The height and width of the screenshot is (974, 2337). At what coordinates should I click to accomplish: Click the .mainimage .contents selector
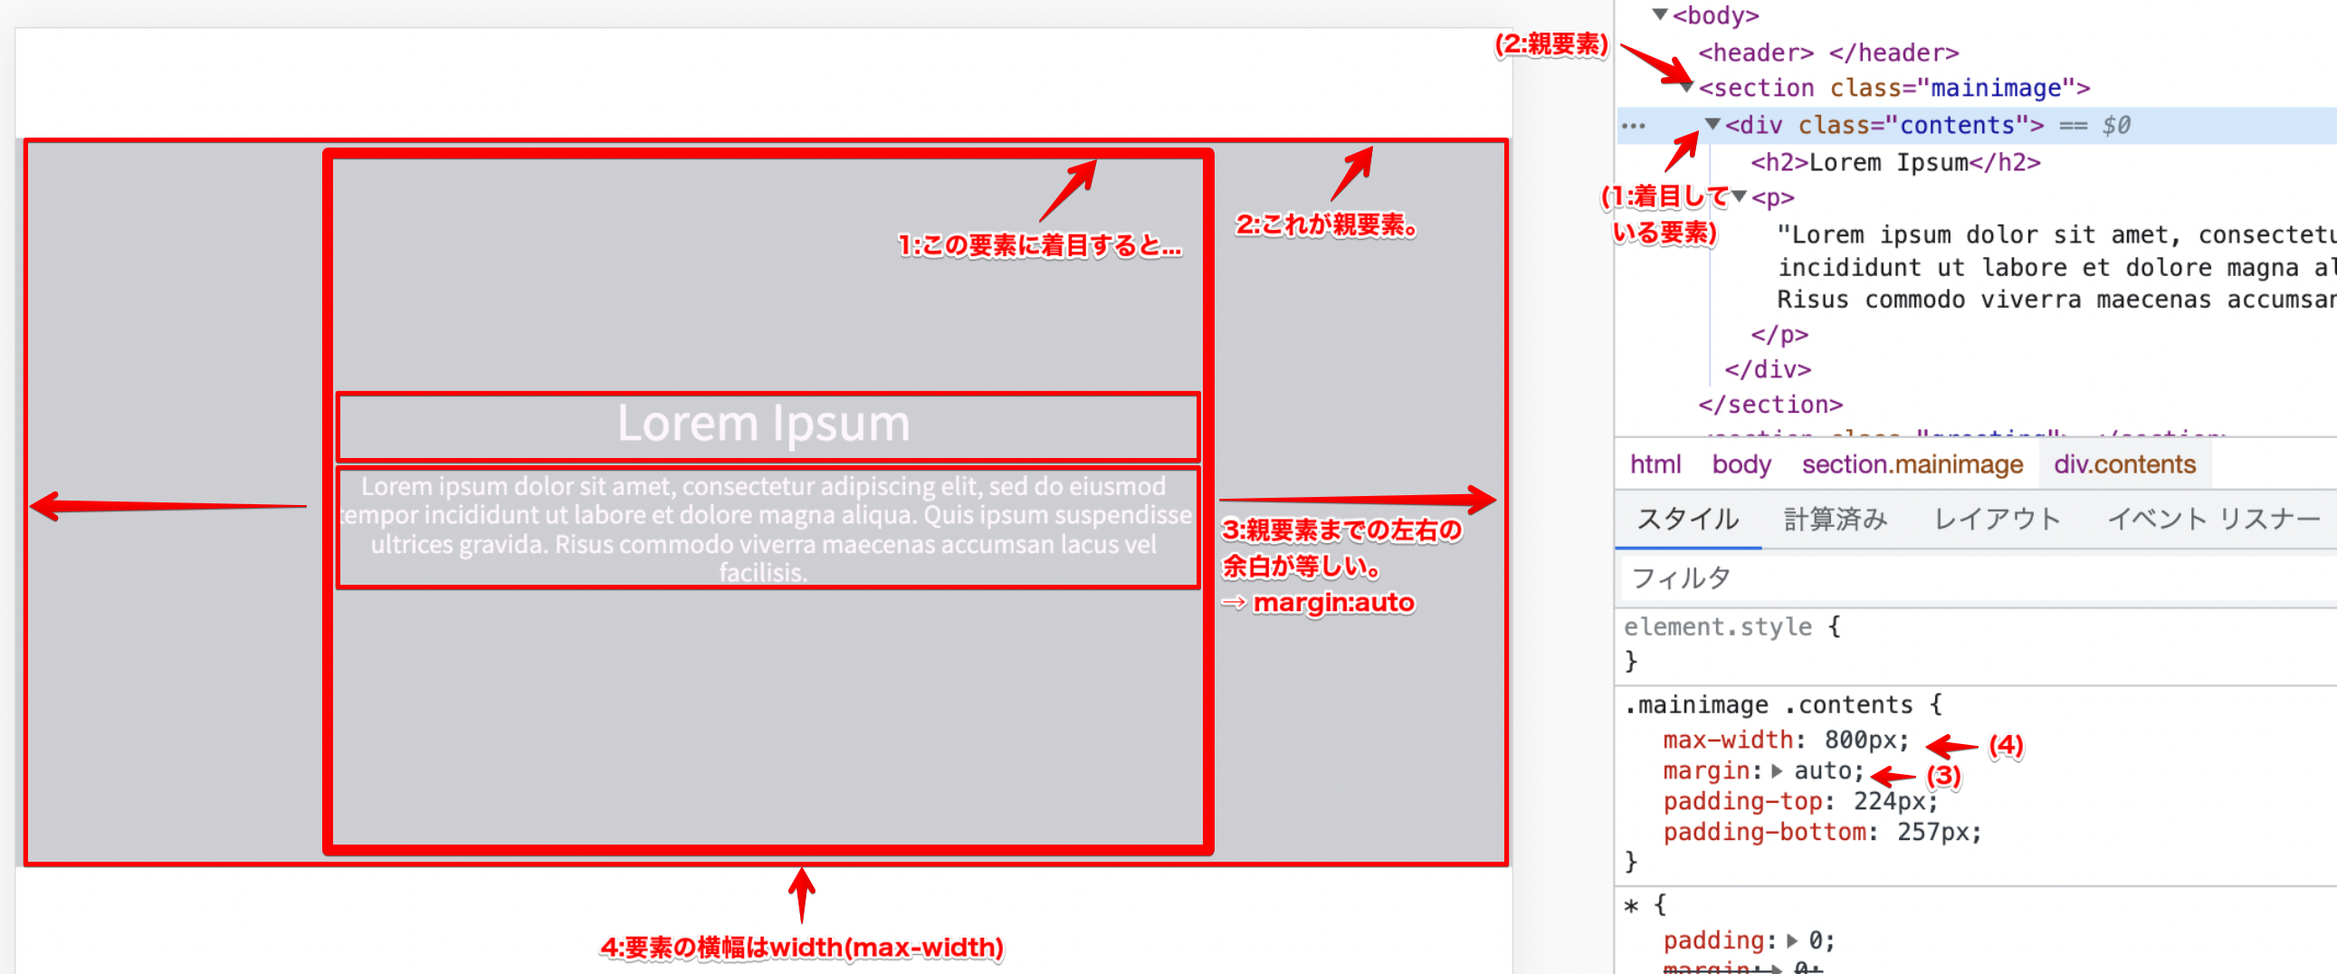coord(1768,704)
